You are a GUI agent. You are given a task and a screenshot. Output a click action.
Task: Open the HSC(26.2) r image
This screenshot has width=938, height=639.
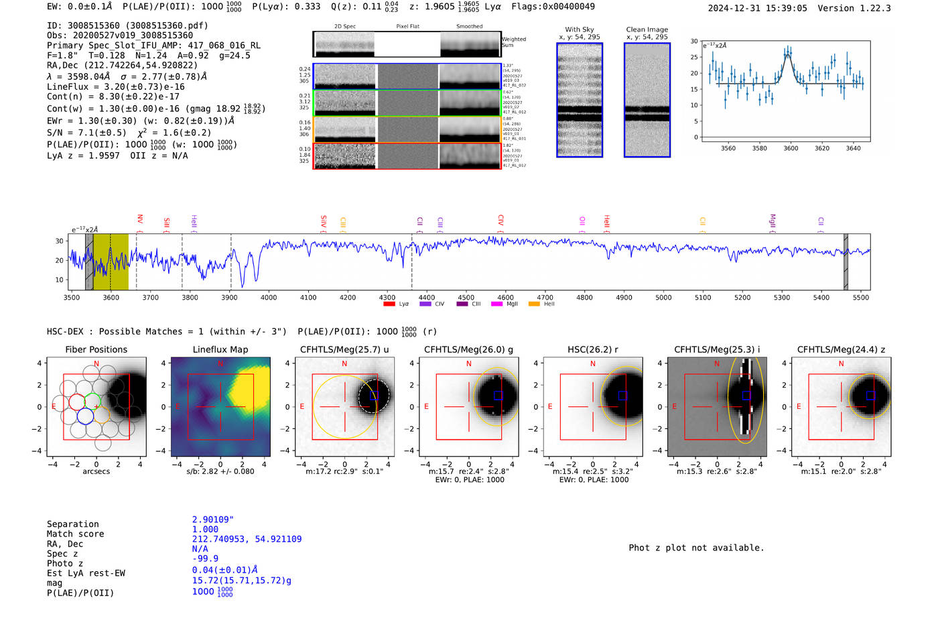(x=593, y=407)
